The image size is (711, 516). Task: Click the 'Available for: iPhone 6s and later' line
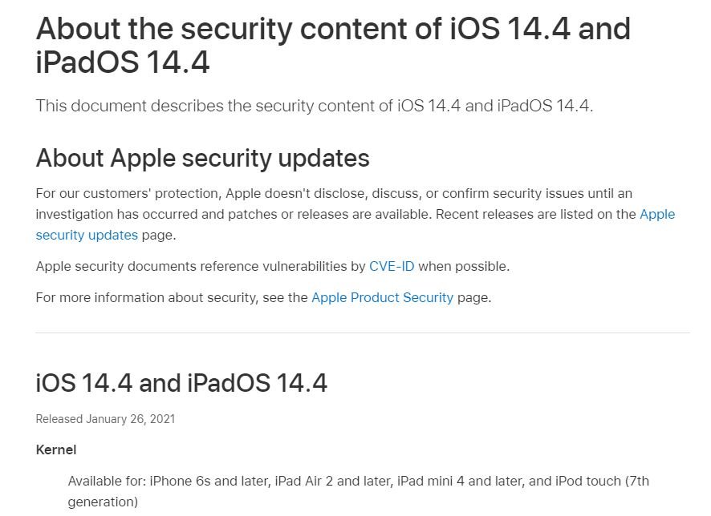358,481
